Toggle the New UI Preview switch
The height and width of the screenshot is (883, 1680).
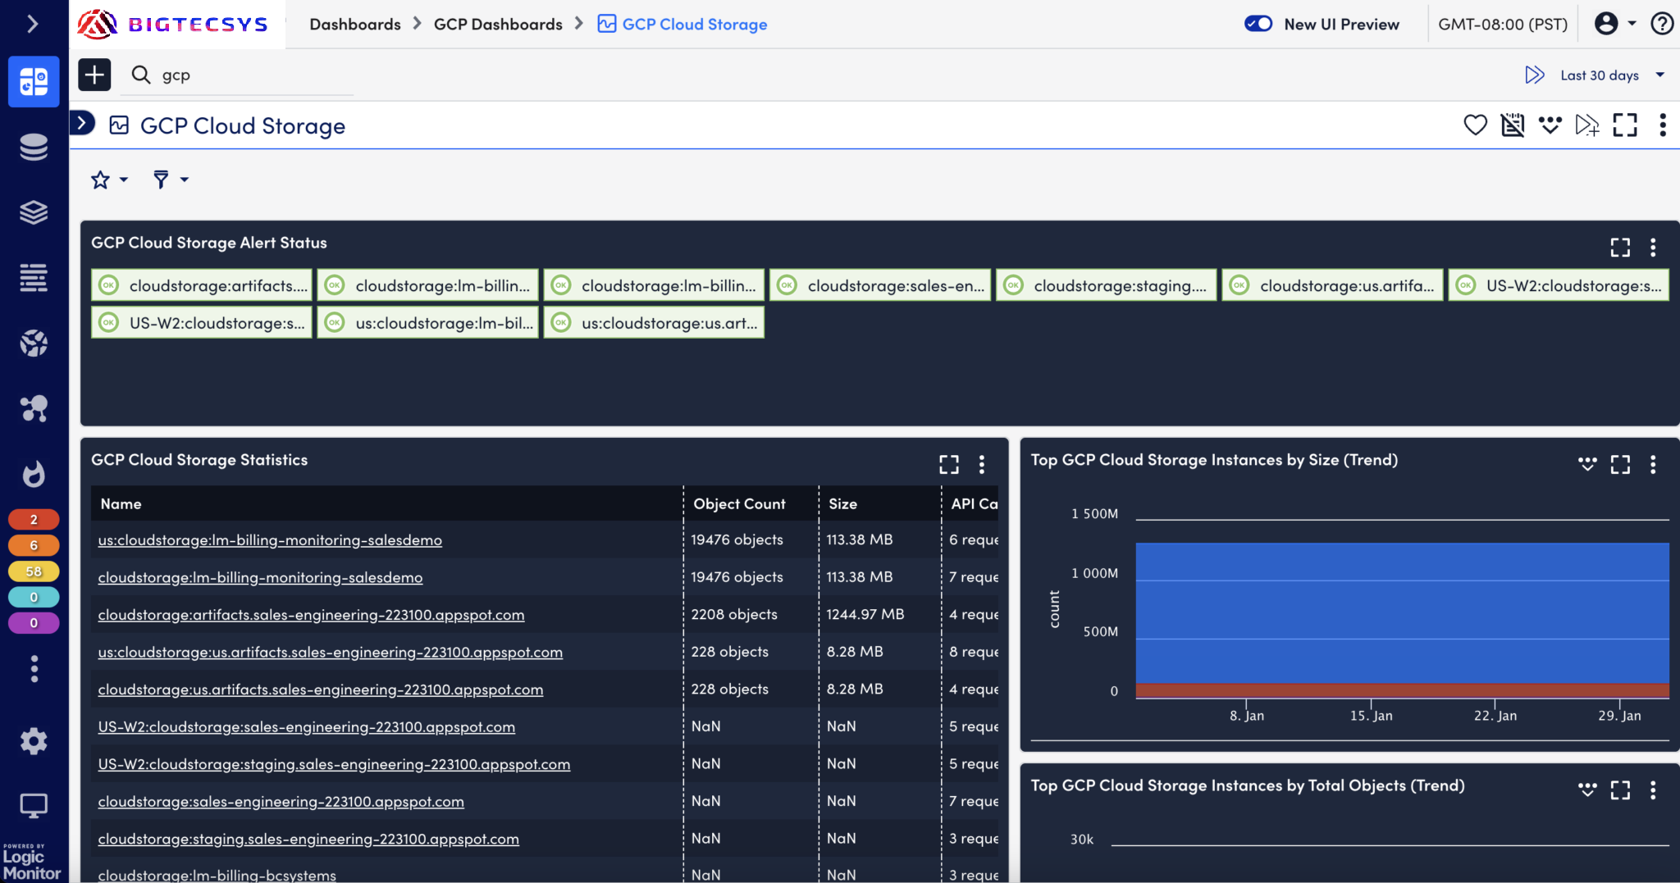coord(1258,24)
